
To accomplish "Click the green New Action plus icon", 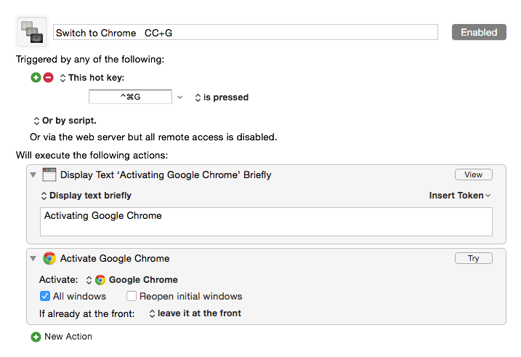I will click(36, 337).
